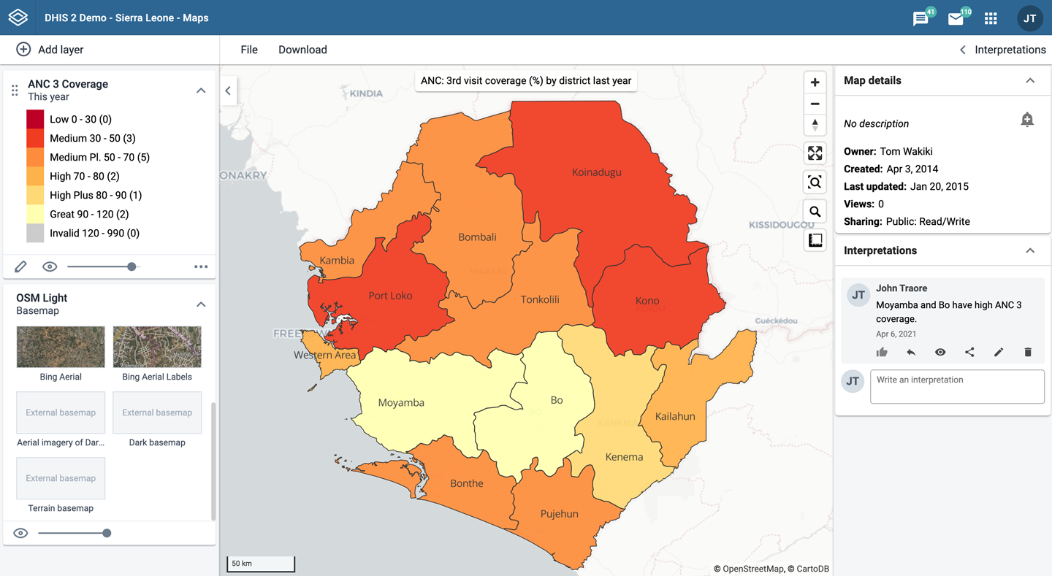Toggle OSM Light basemap visibility eye

(20, 533)
